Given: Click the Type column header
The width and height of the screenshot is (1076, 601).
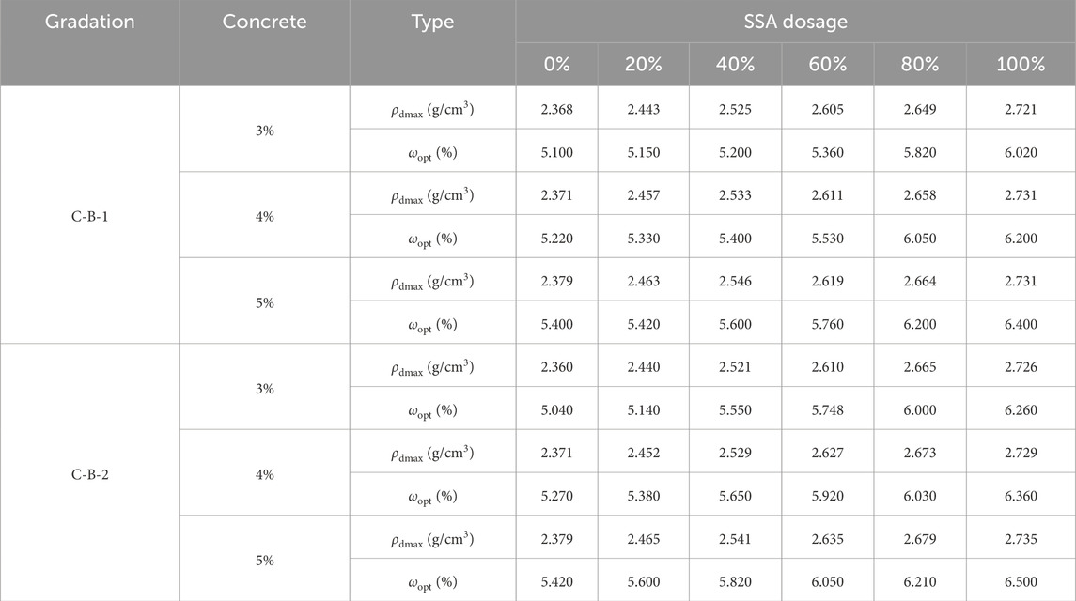Looking at the screenshot, I should tap(432, 22).
